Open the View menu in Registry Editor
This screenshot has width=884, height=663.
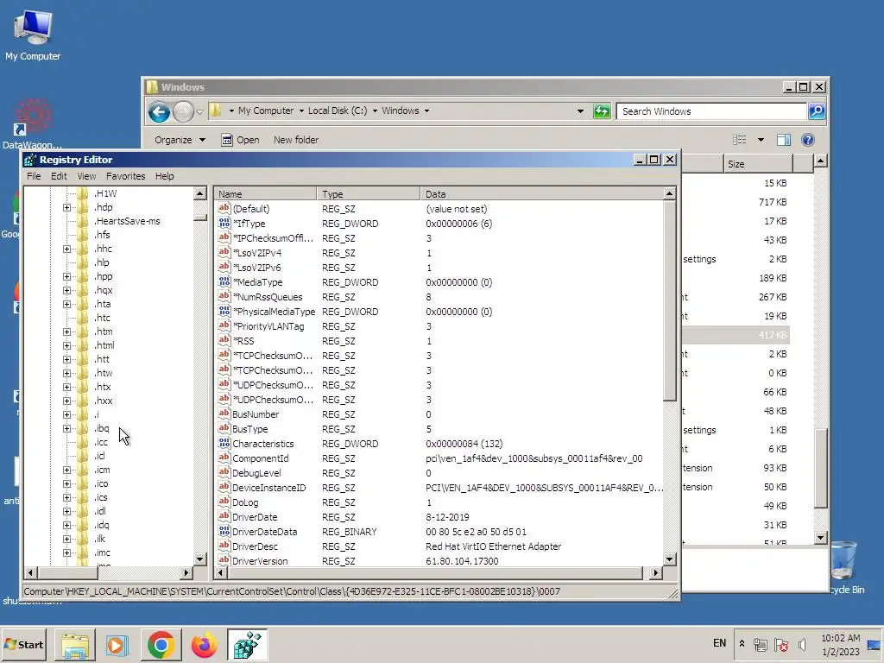point(86,176)
